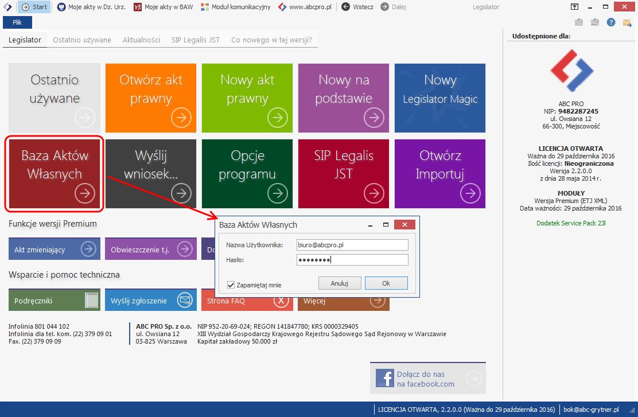
Task: Click the ribbon display options icon in title bar
Action: point(574,6)
